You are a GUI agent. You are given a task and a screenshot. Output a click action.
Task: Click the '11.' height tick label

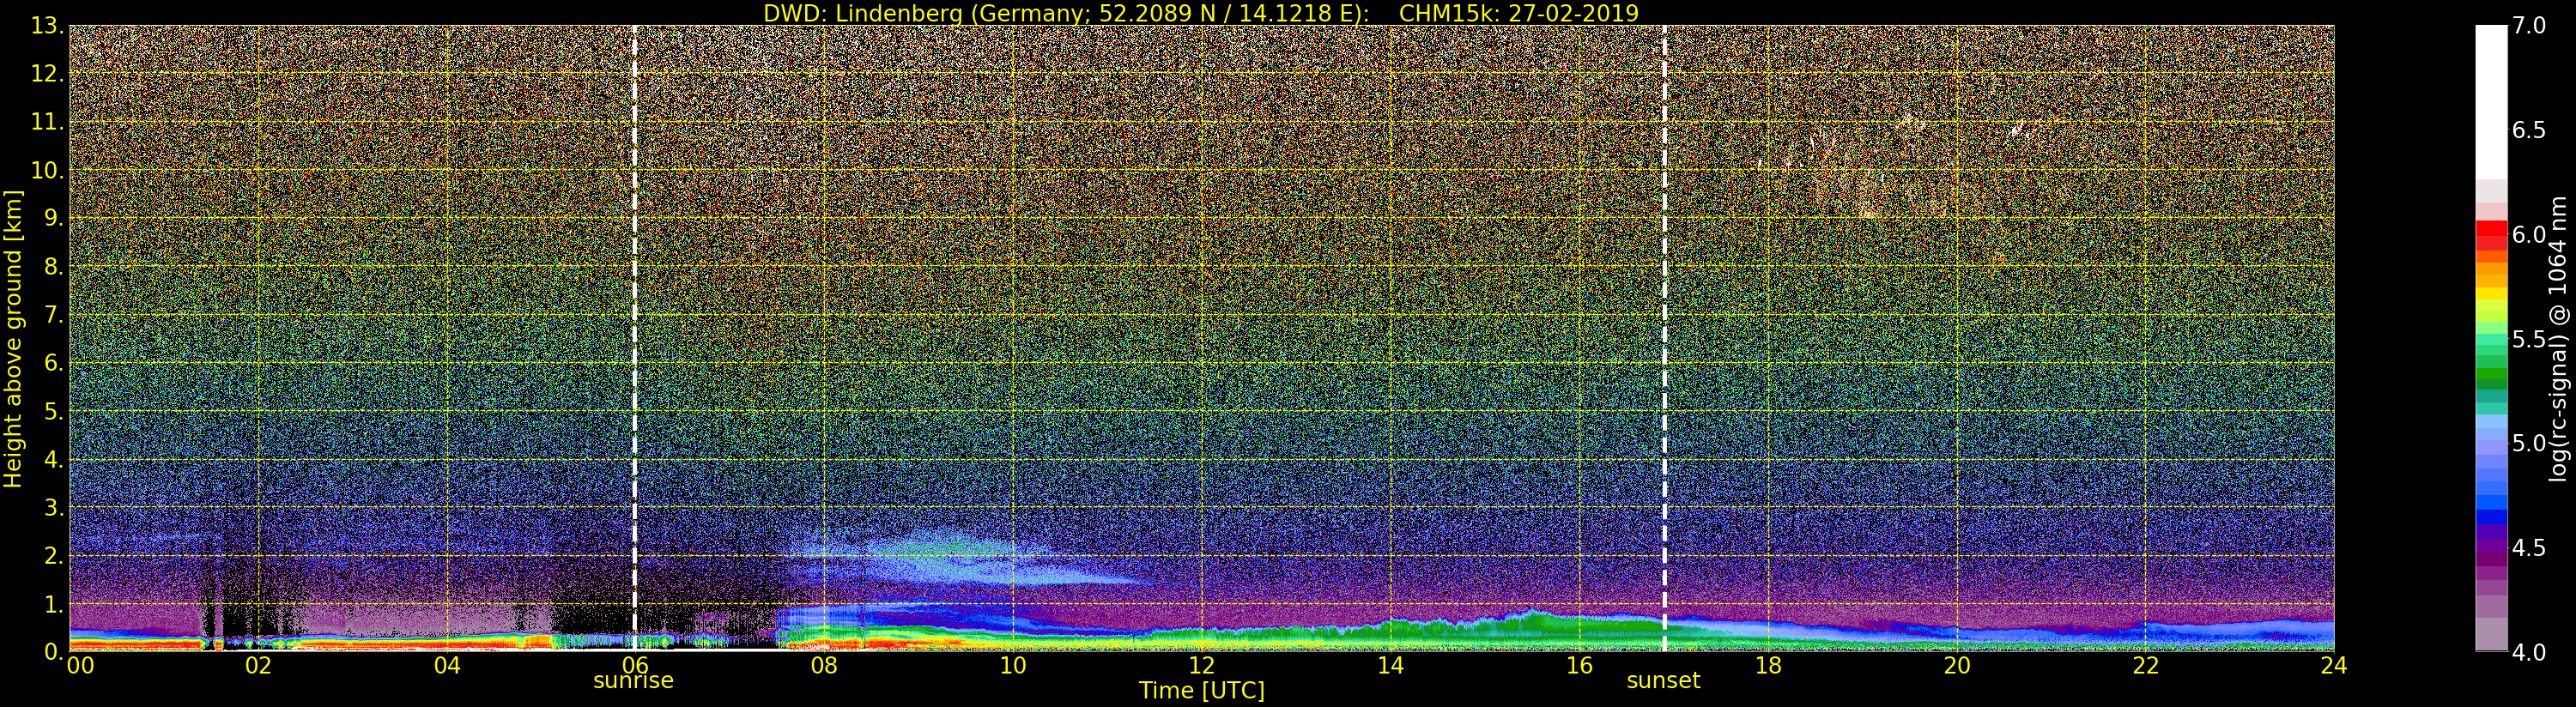click(x=47, y=122)
